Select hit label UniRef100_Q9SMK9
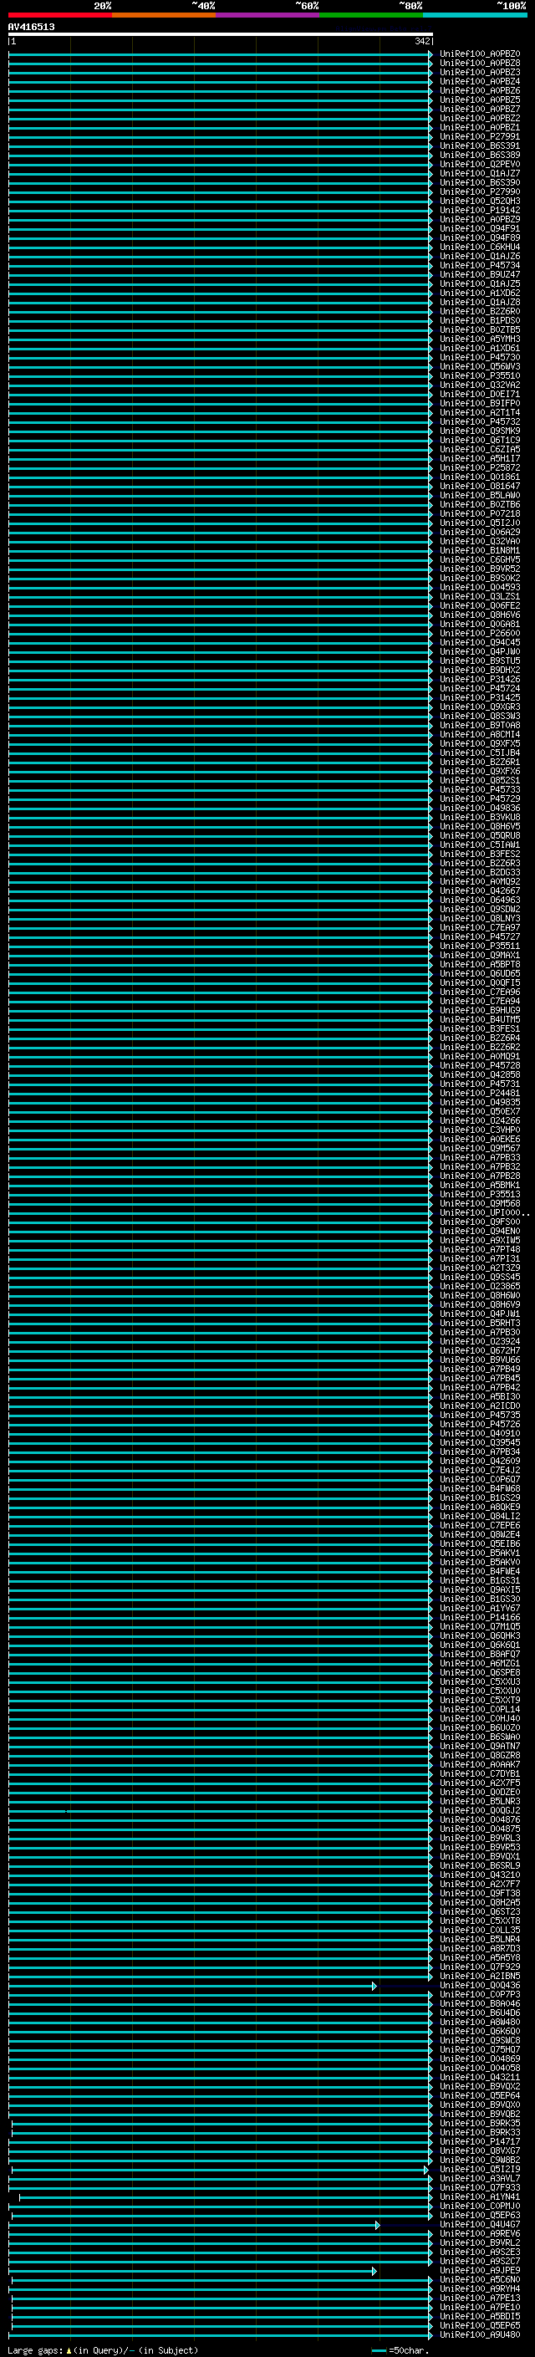Image resolution: width=535 pixels, height=2357 pixels. coord(480,431)
